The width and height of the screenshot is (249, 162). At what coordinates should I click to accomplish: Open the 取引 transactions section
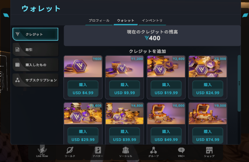coord(35,50)
